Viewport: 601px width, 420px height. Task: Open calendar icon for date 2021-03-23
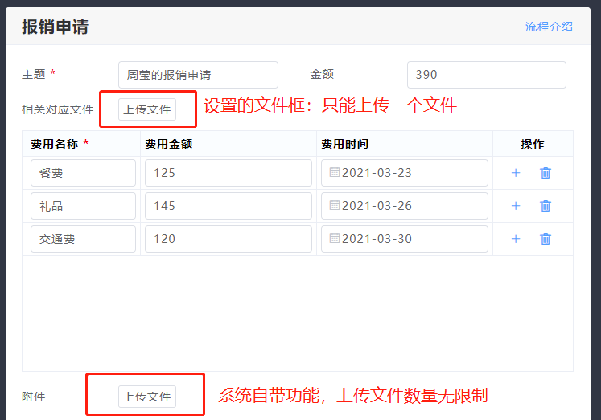click(335, 173)
